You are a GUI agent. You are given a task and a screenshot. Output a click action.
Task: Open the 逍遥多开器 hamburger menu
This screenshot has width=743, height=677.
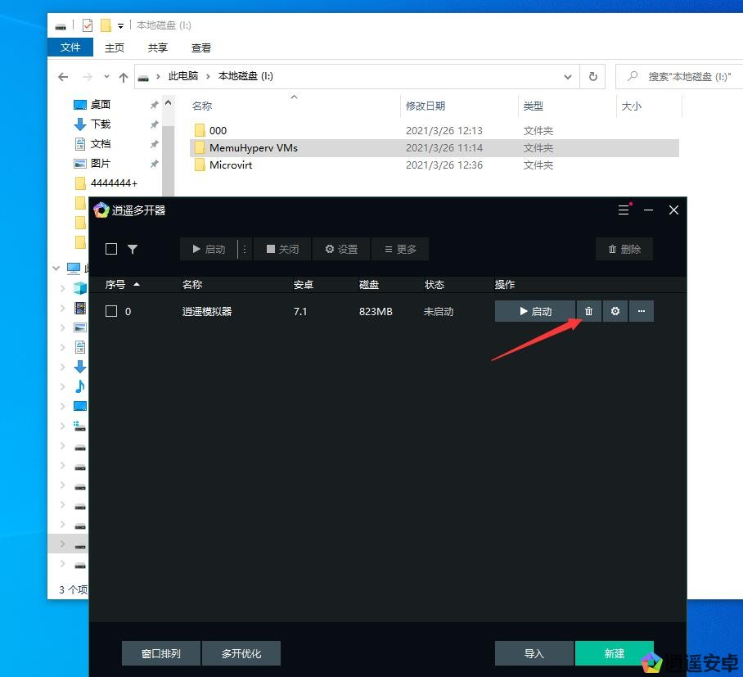coord(624,210)
